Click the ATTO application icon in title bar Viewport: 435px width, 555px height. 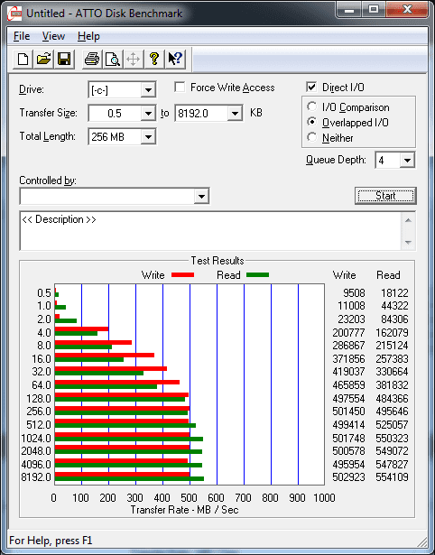15,14
